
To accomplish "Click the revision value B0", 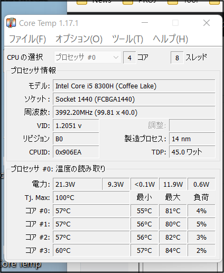I will tap(76, 139).
